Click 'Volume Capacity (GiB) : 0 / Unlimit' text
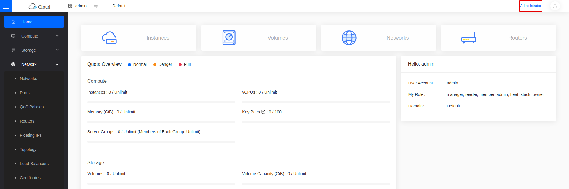 [x=274, y=174]
